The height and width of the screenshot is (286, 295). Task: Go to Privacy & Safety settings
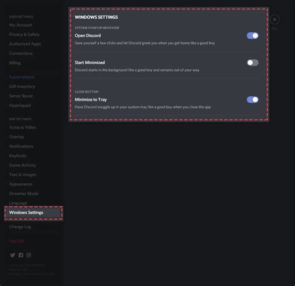(x=24, y=34)
